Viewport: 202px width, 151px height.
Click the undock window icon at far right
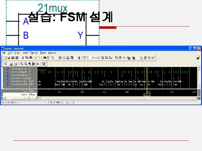198,58
